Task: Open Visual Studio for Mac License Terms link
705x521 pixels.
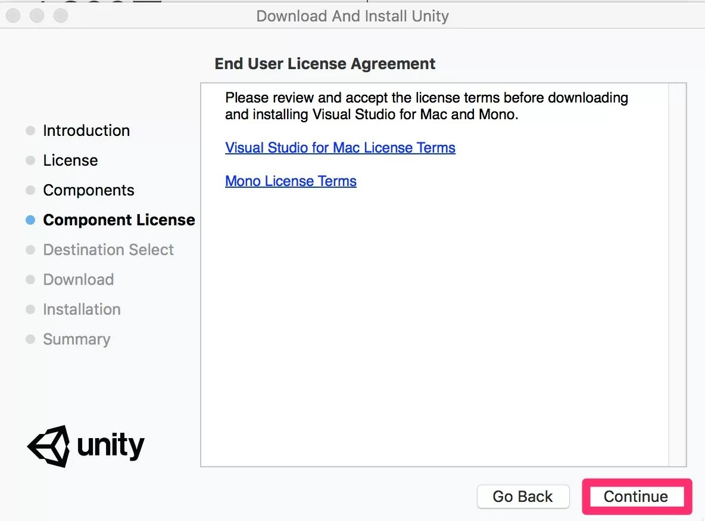Action: click(340, 148)
